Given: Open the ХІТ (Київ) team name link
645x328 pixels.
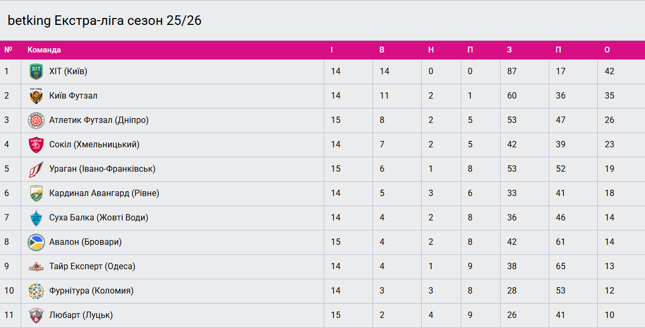Looking at the screenshot, I should tap(68, 71).
